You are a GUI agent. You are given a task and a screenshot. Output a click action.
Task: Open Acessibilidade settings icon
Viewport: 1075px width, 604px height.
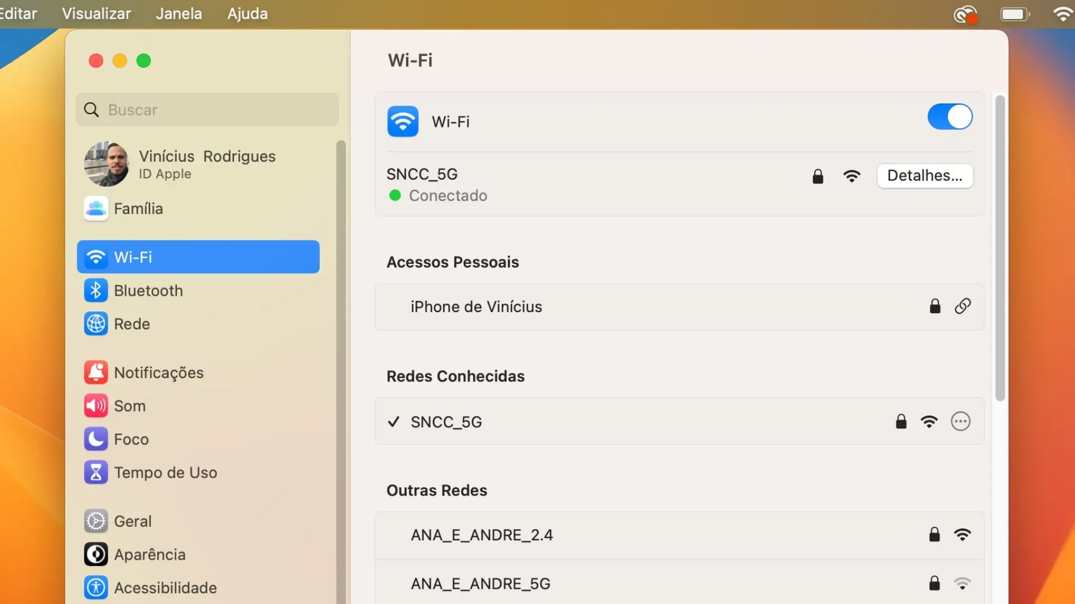(96, 587)
